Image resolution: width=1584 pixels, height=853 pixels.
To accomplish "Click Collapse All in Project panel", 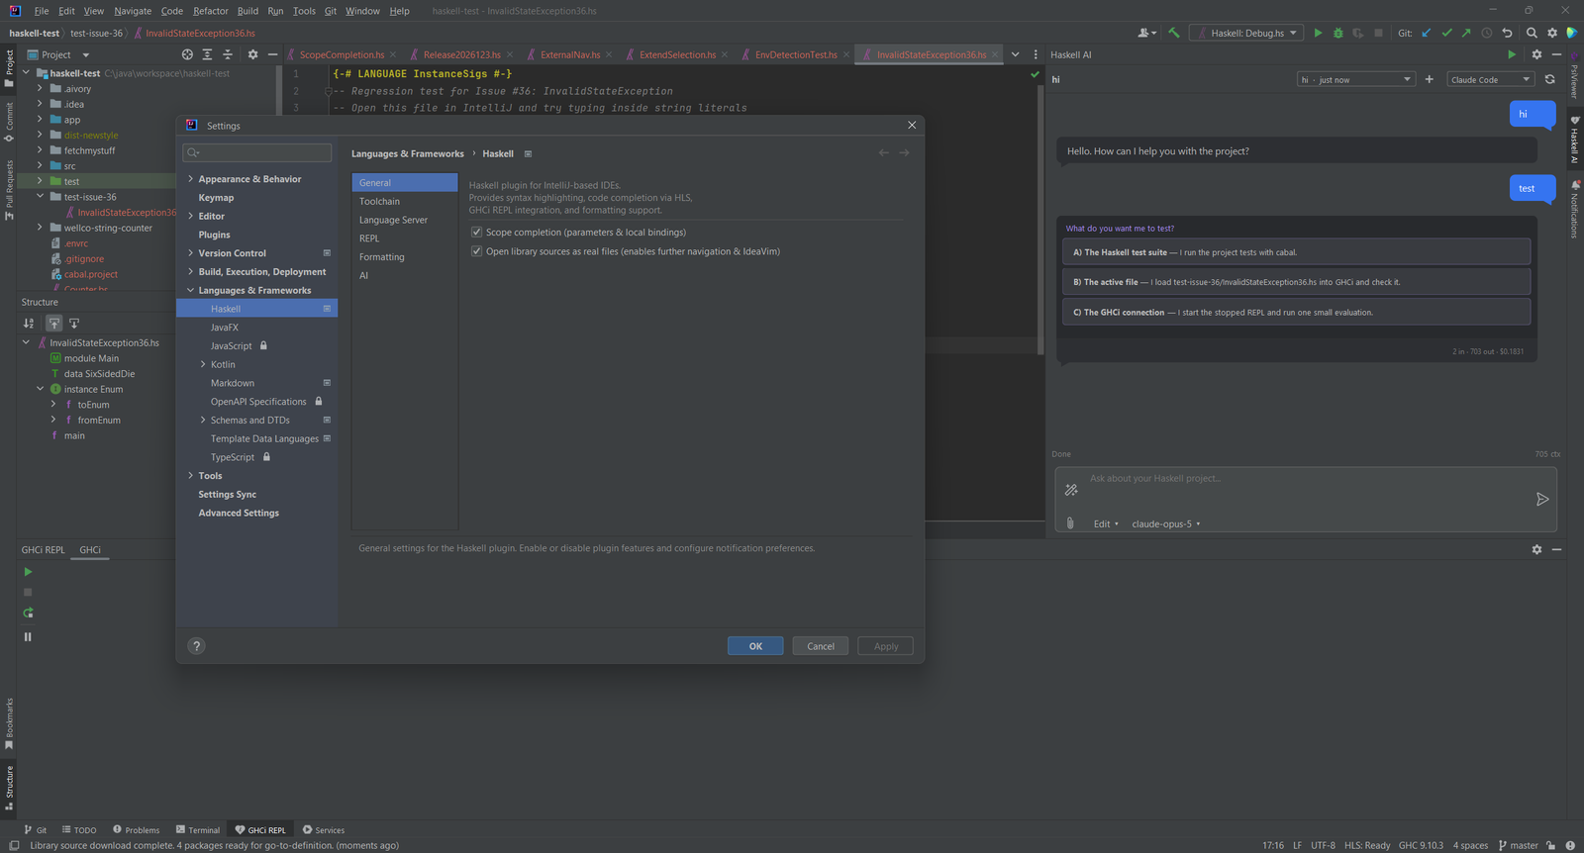I will coord(228,54).
